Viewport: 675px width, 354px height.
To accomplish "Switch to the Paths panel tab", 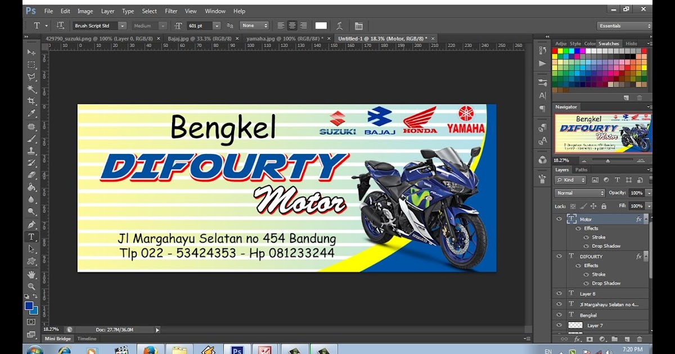I will (581, 170).
